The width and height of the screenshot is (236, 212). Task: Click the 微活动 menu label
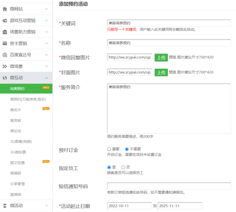click(x=16, y=206)
